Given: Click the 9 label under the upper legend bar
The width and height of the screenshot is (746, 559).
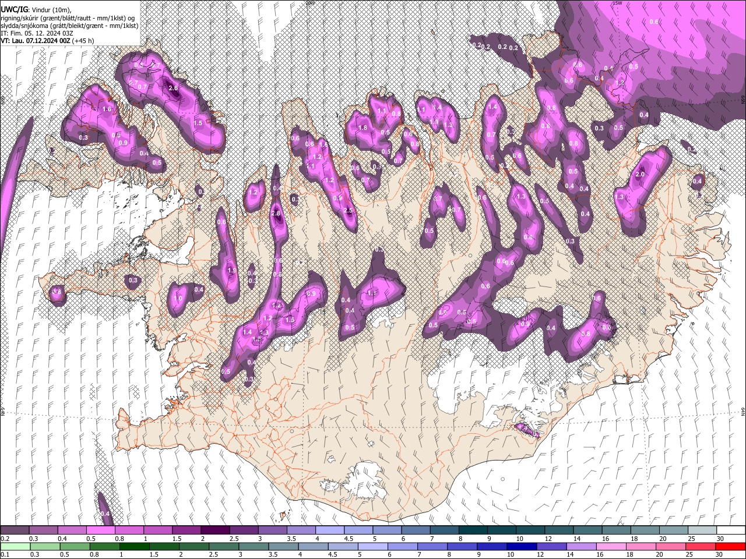Looking at the screenshot, I should tap(489, 539).
